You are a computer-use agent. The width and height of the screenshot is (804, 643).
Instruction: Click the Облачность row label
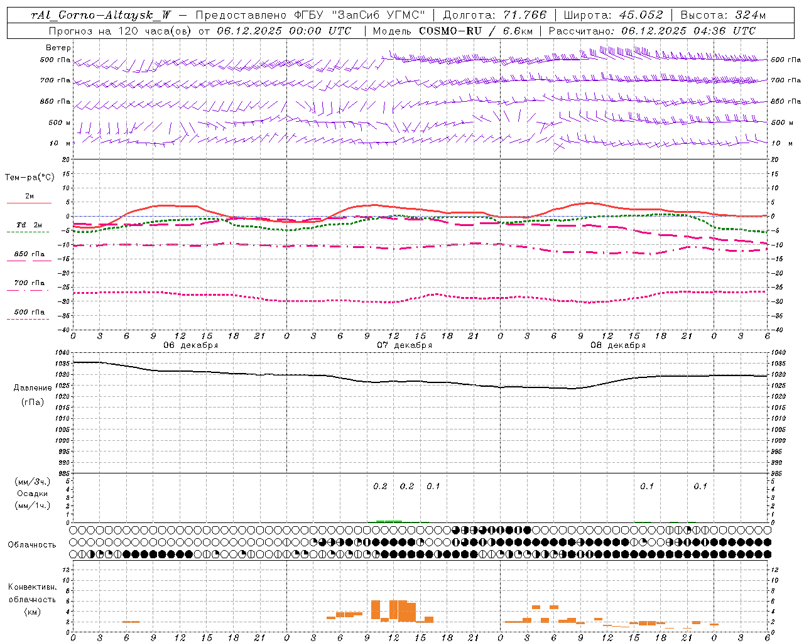(x=32, y=544)
